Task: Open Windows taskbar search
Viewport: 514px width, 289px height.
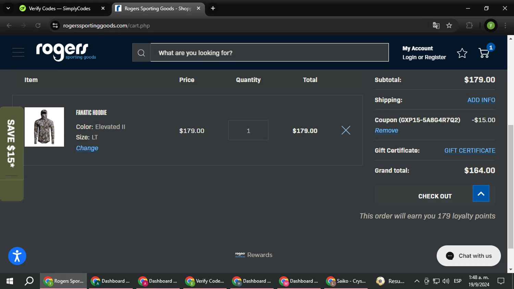Action: (x=29, y=281)
